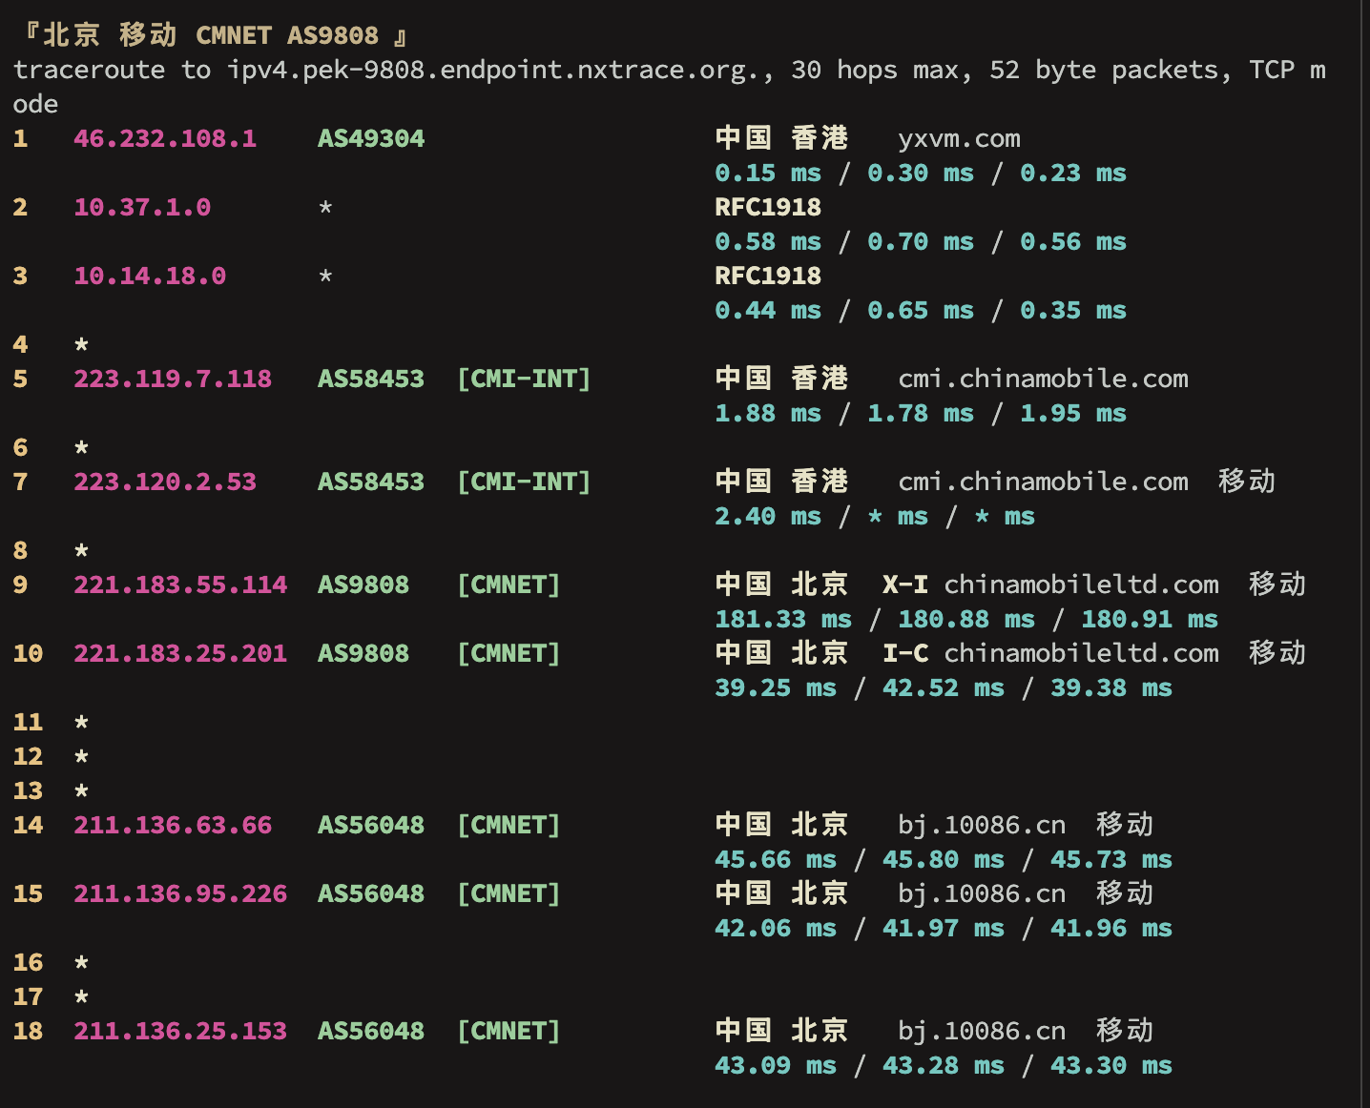This screenshot has height=1108, width=1370.
Task: Click [CMI-INT] tag on hop 7
Action: 524,482
